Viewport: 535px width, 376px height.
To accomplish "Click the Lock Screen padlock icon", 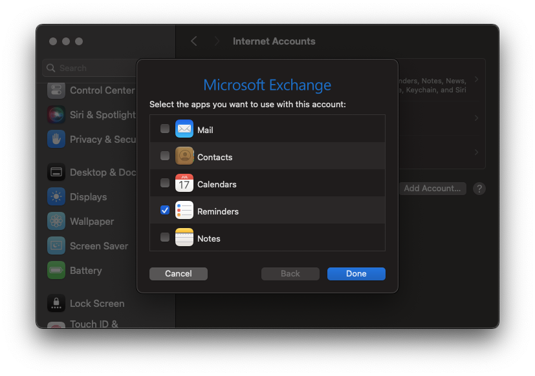I will click(56, 303).
